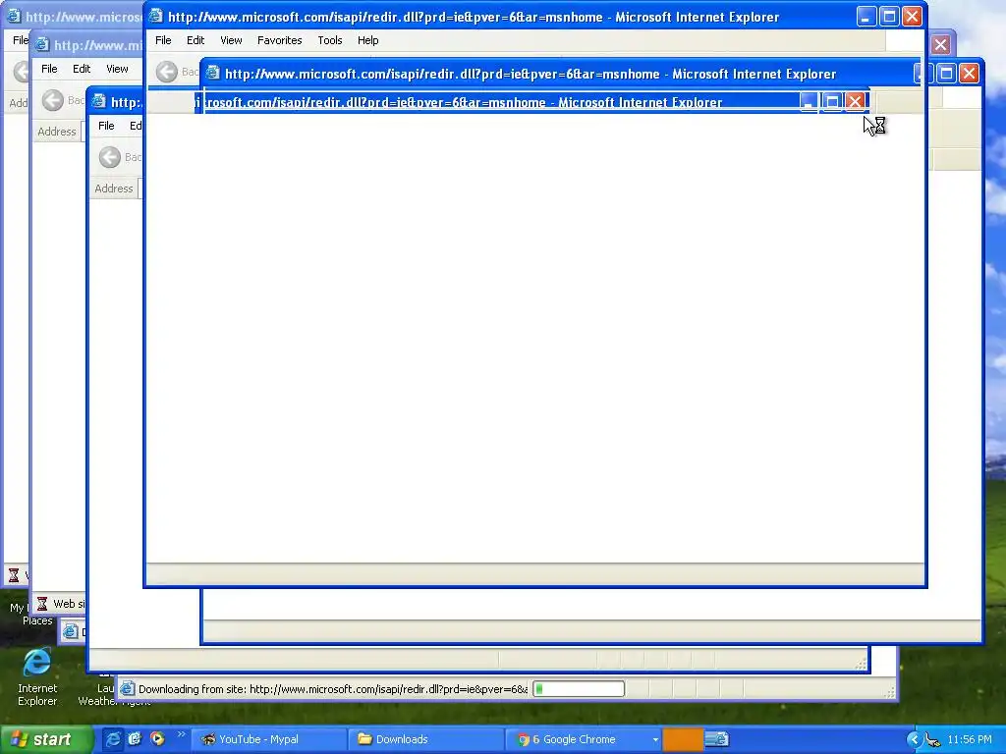1006x754 pixels.
Task: Click Back arrow in window showing File Edit View only
Action: tap(53, 100)
